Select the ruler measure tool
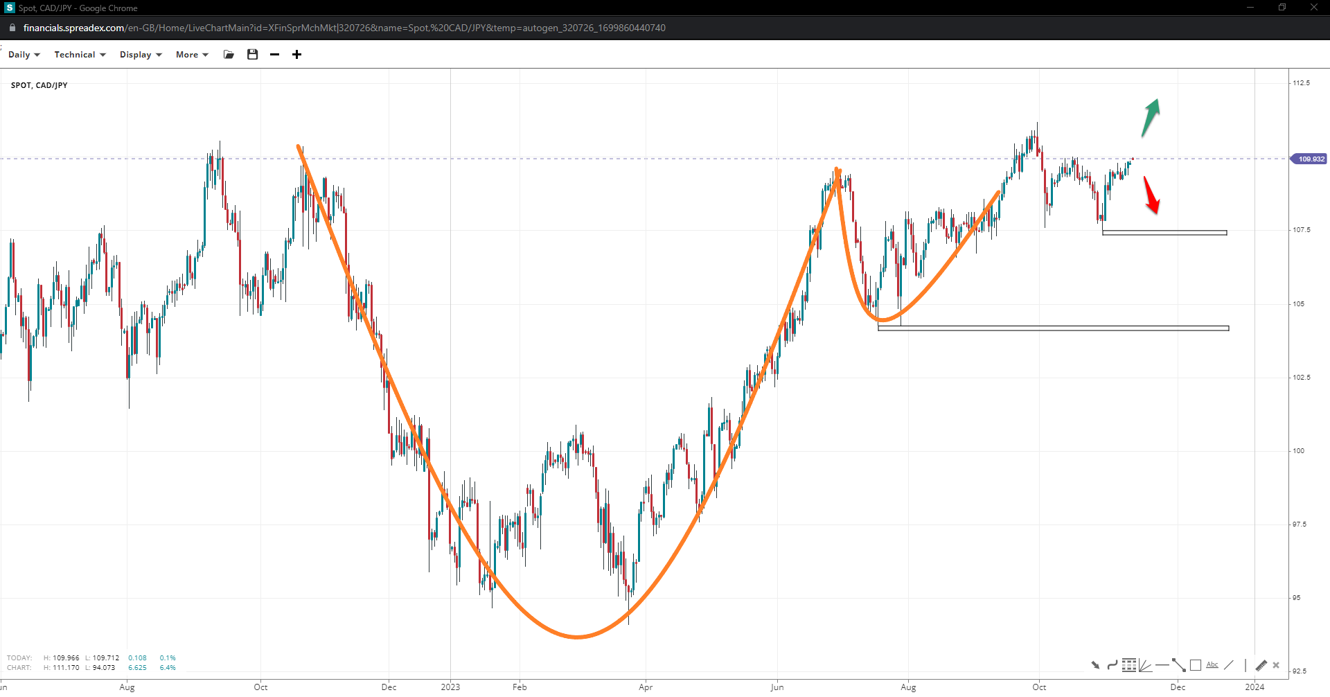 point(1261,665)
